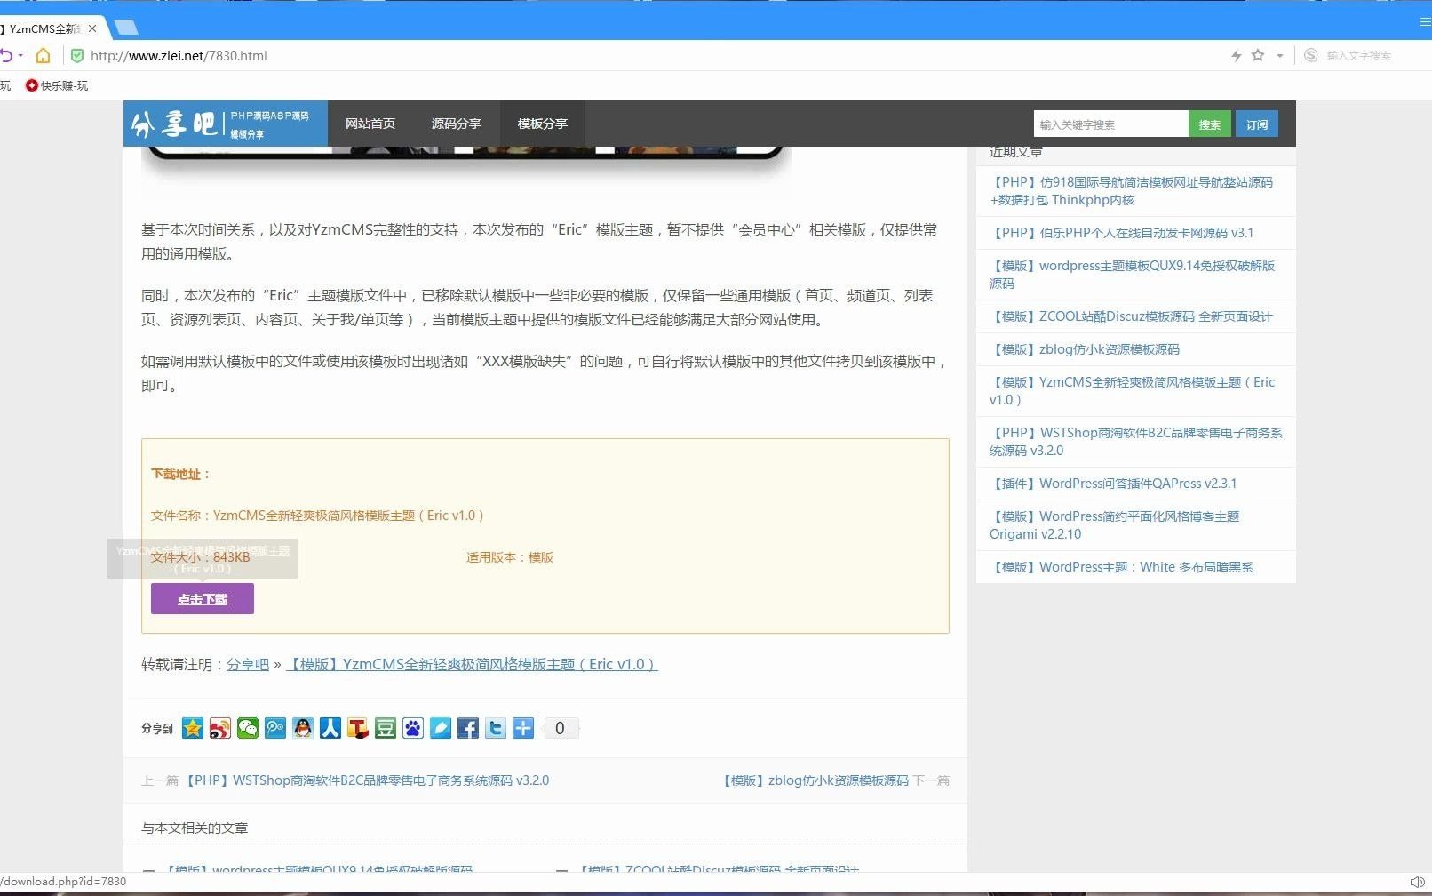1432x896 pixels.
Task: Expand the dropdown arrow beside the bookmark star
Action: point(1280,56)
